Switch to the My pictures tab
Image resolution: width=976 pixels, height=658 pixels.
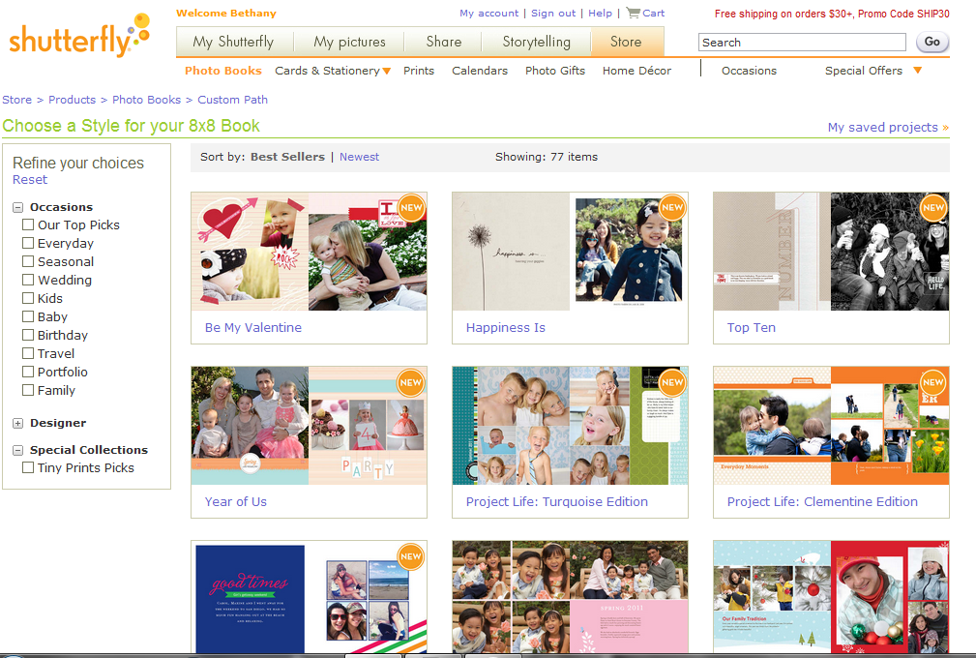[x=349, y=42]
